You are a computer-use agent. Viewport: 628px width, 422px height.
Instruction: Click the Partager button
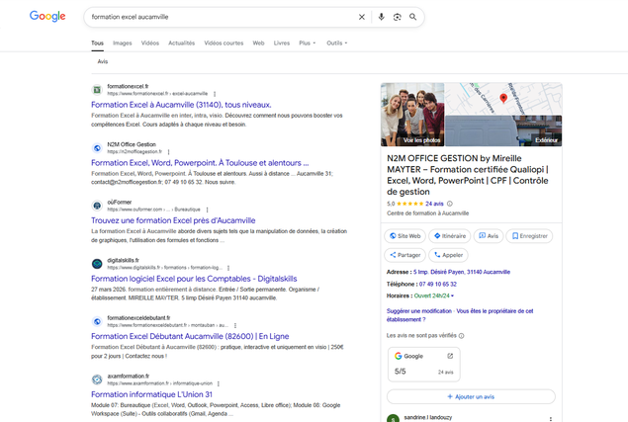tap(404, 255)
